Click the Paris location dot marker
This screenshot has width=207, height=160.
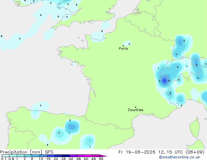coord(123,46)
